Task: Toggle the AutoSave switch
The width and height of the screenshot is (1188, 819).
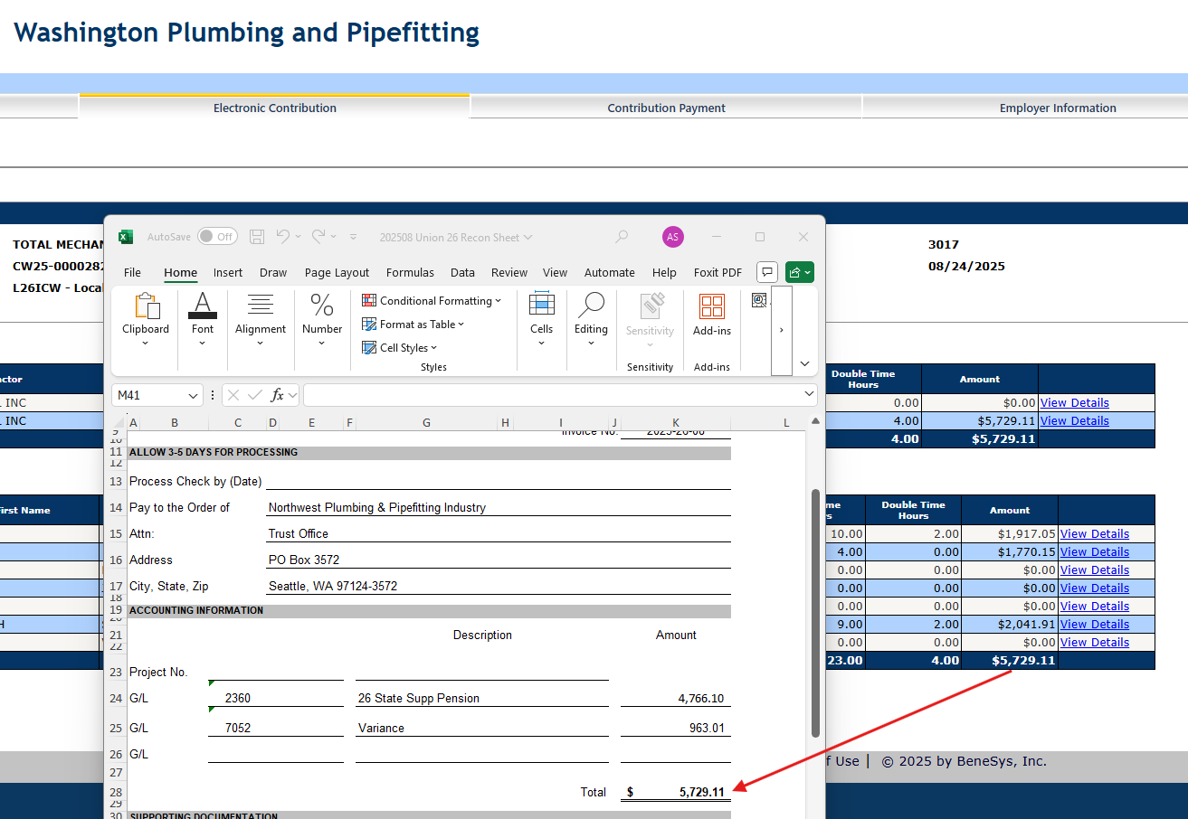Action: [x=217, y=237]
